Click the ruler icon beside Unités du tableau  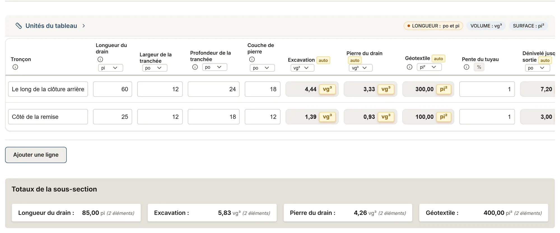[18, 26]
